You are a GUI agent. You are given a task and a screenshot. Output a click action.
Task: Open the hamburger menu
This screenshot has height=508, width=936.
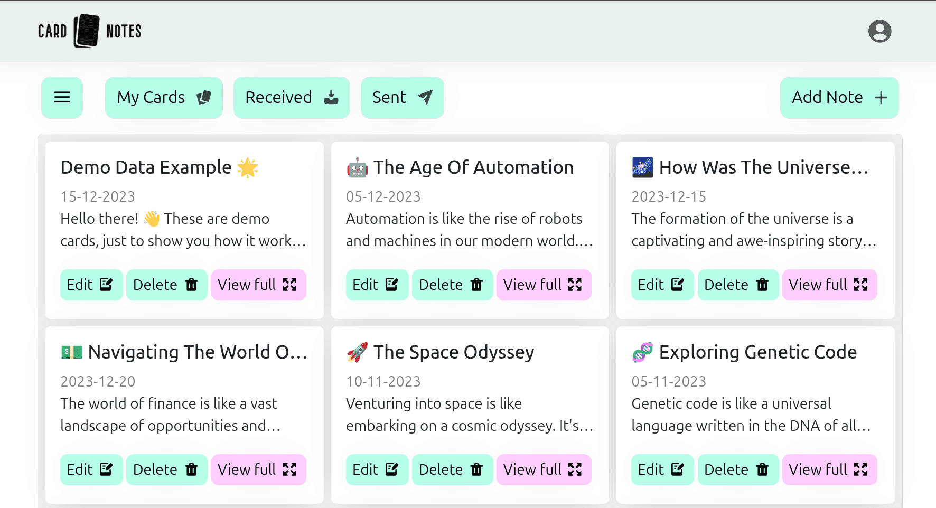tap(62, 98)
